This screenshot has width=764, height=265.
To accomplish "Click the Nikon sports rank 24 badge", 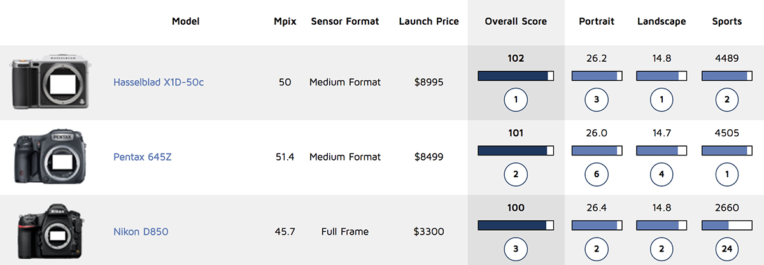I will tap(726, 248).
